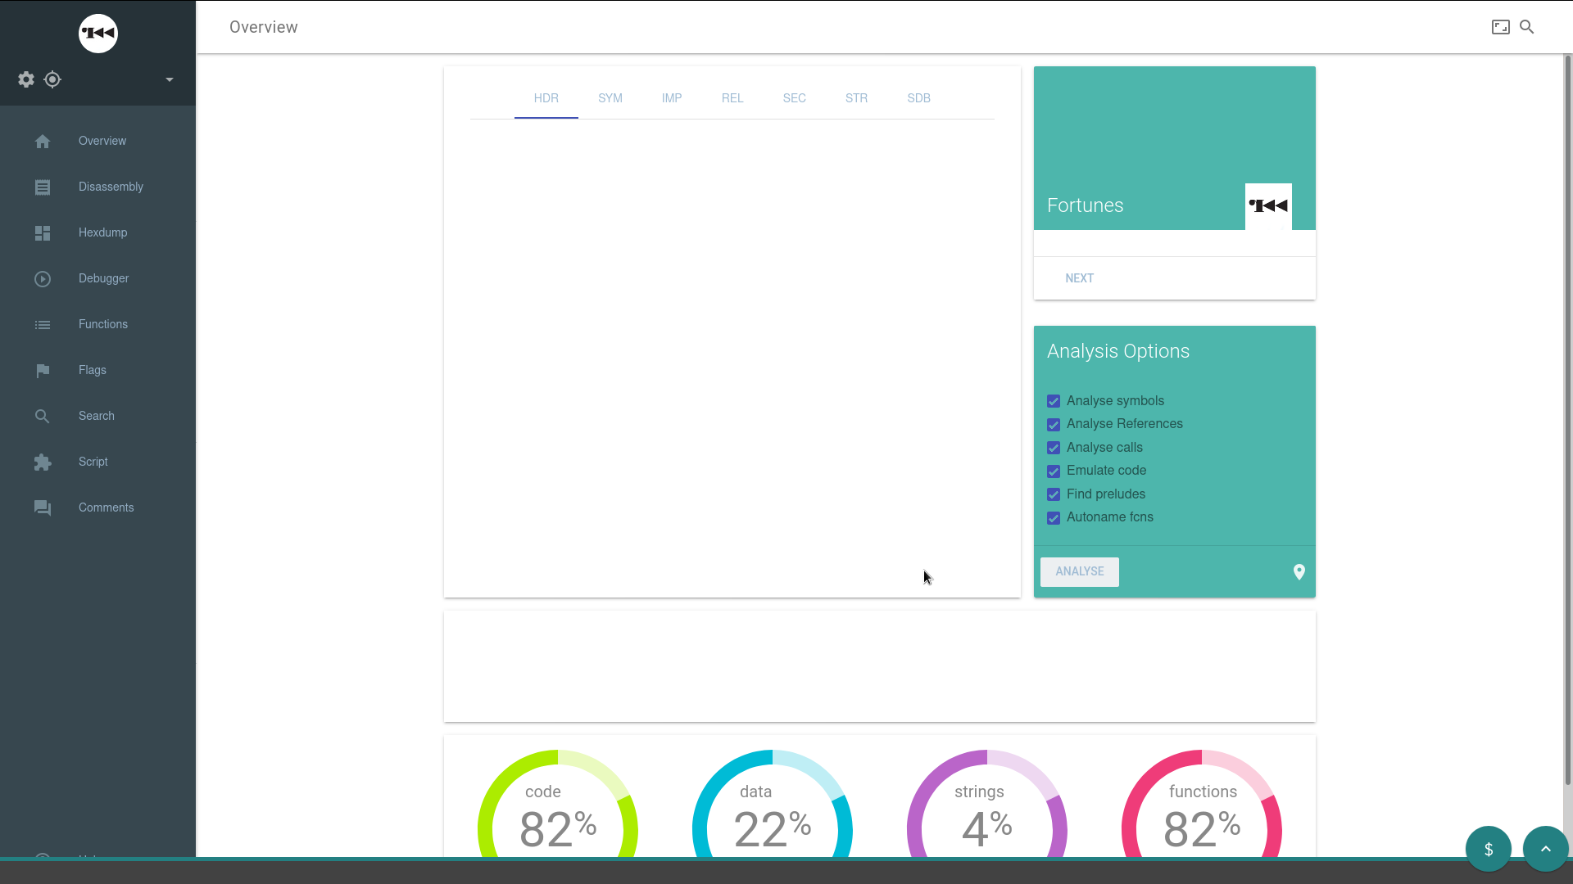Viewport: 1573px width, 884px height.
Task: Click the search magnifier in top bar
Action: pyautogui.click(x=1527, y=27)
